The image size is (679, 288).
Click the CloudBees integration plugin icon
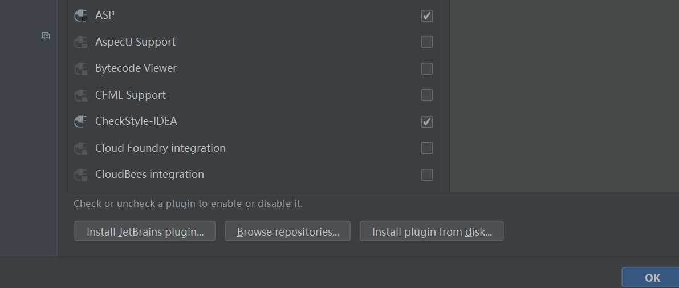tap(80, 175)
